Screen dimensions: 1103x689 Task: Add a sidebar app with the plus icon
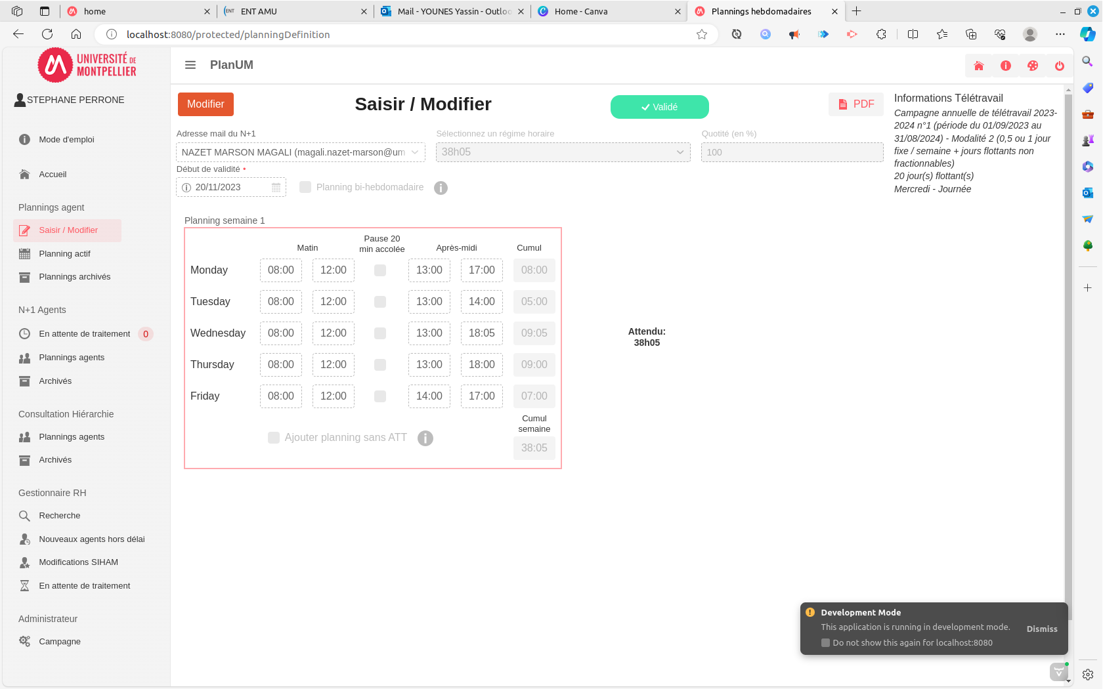pyautogui.click(x=1088, y=288)
